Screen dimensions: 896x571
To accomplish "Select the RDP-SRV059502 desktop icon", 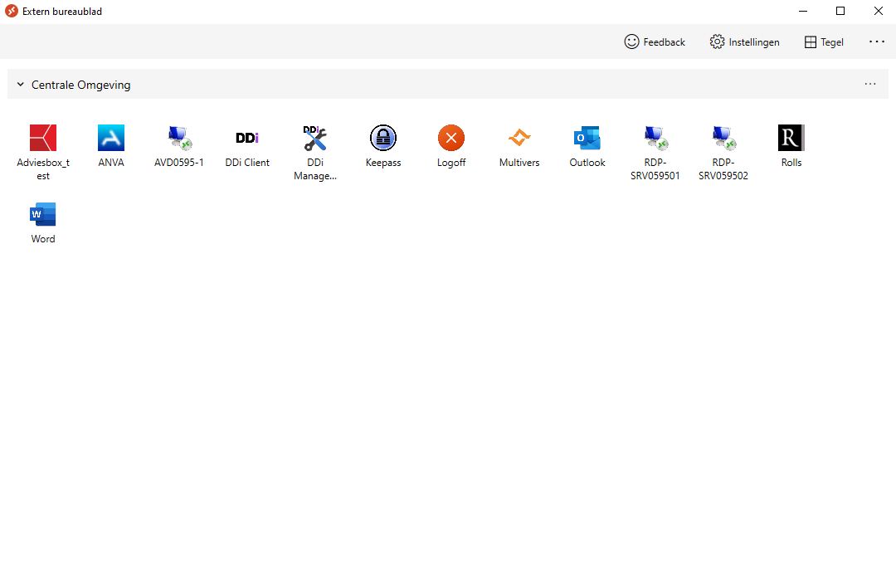I will click(723, 138).
